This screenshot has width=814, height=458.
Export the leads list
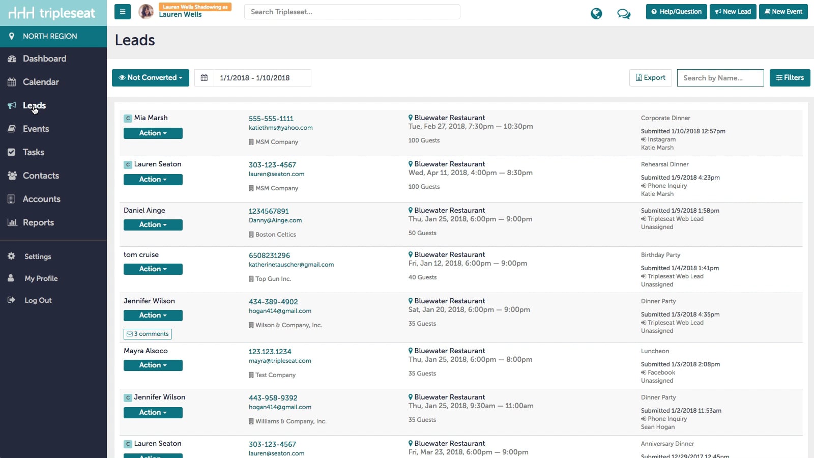[651, 78]
